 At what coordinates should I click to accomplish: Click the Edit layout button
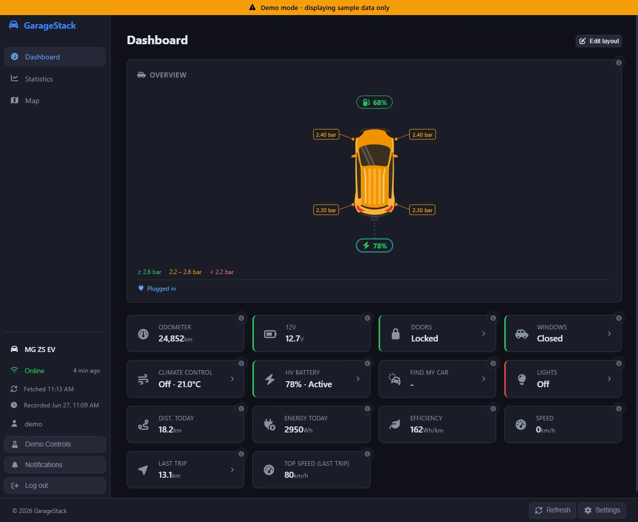598,41
